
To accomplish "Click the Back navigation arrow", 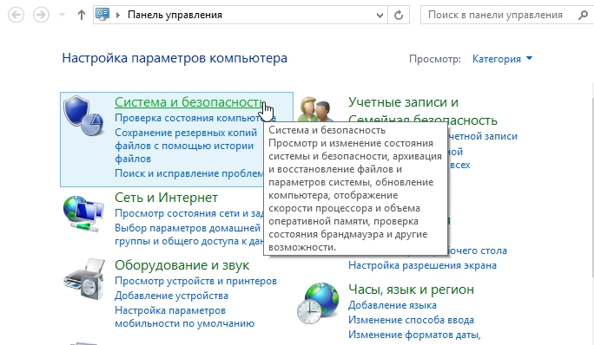I will [16, 15].
